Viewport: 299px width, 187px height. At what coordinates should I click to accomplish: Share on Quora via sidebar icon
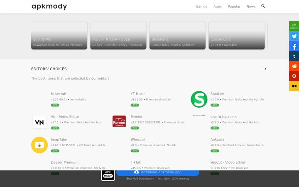click(294, 76)
